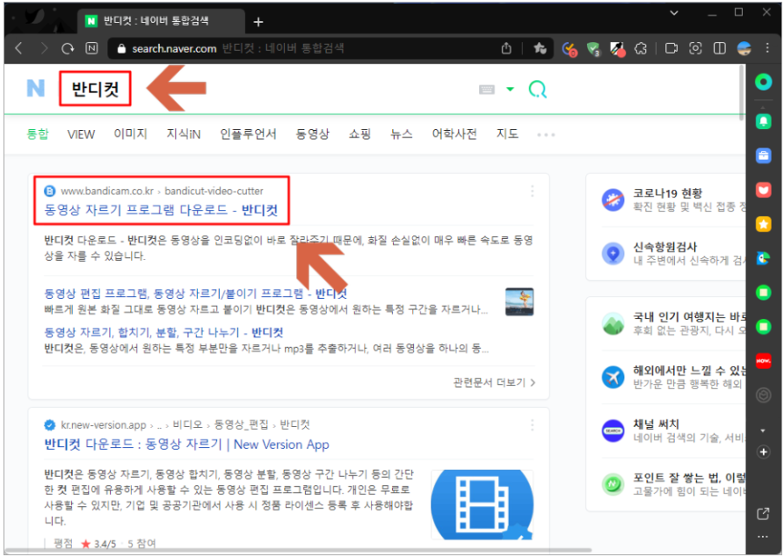
Task: Select the 반디컷 네이버 통합검색 browser tab
Action: pyautogui.click(x=161, y=21)
